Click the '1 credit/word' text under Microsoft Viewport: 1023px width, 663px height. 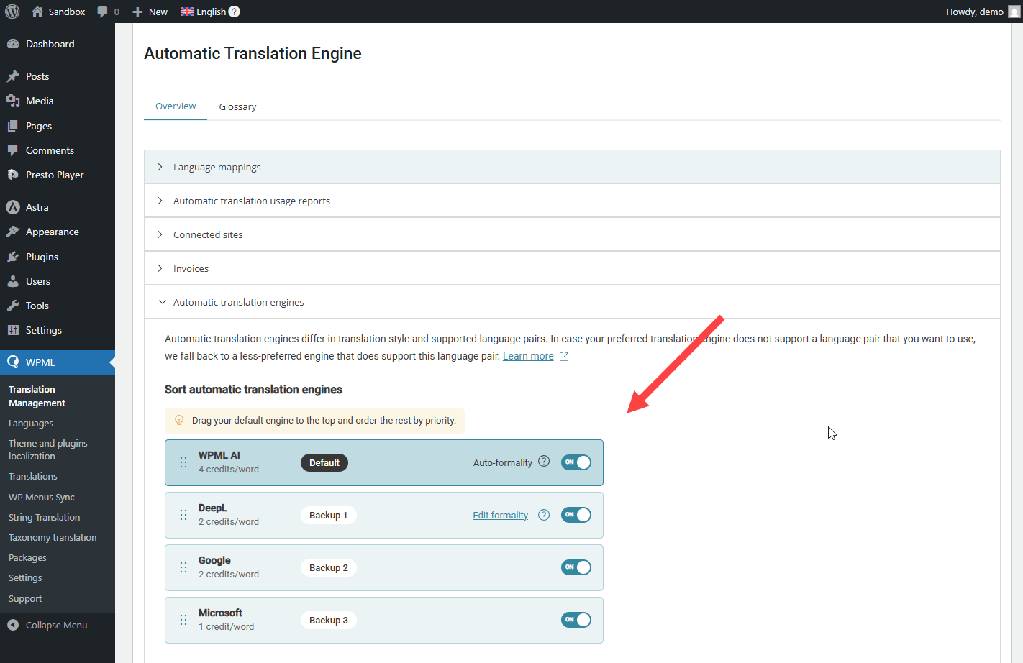(226, 627)
